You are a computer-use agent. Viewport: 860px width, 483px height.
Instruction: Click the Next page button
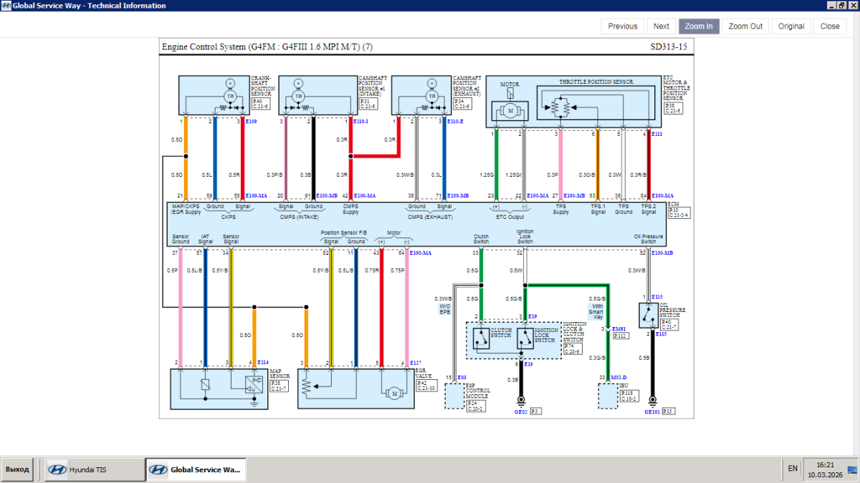661,26
